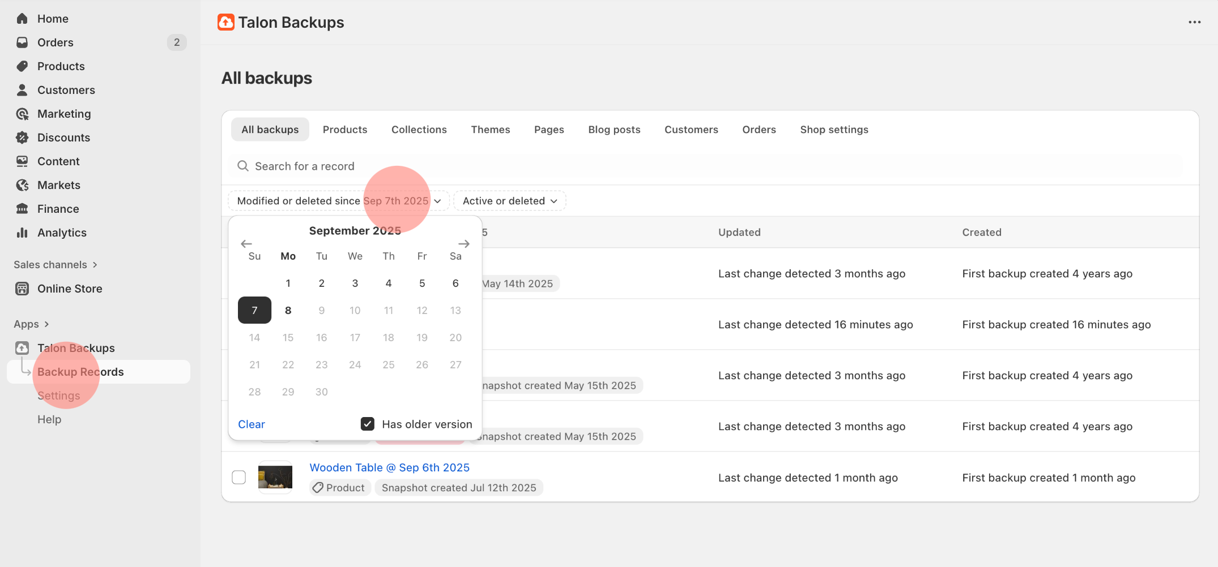This screenshot has height=567, width=1218.
Task: Click the Clear link in the calendar
Action: 251,423
